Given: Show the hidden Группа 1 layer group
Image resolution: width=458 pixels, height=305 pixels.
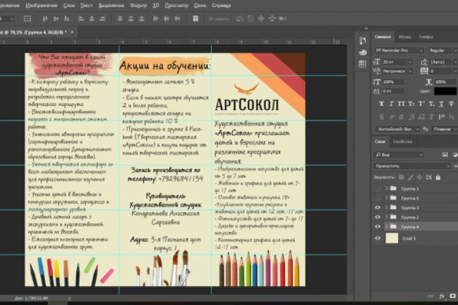Looking at the screenshot, I should (378, 189).
